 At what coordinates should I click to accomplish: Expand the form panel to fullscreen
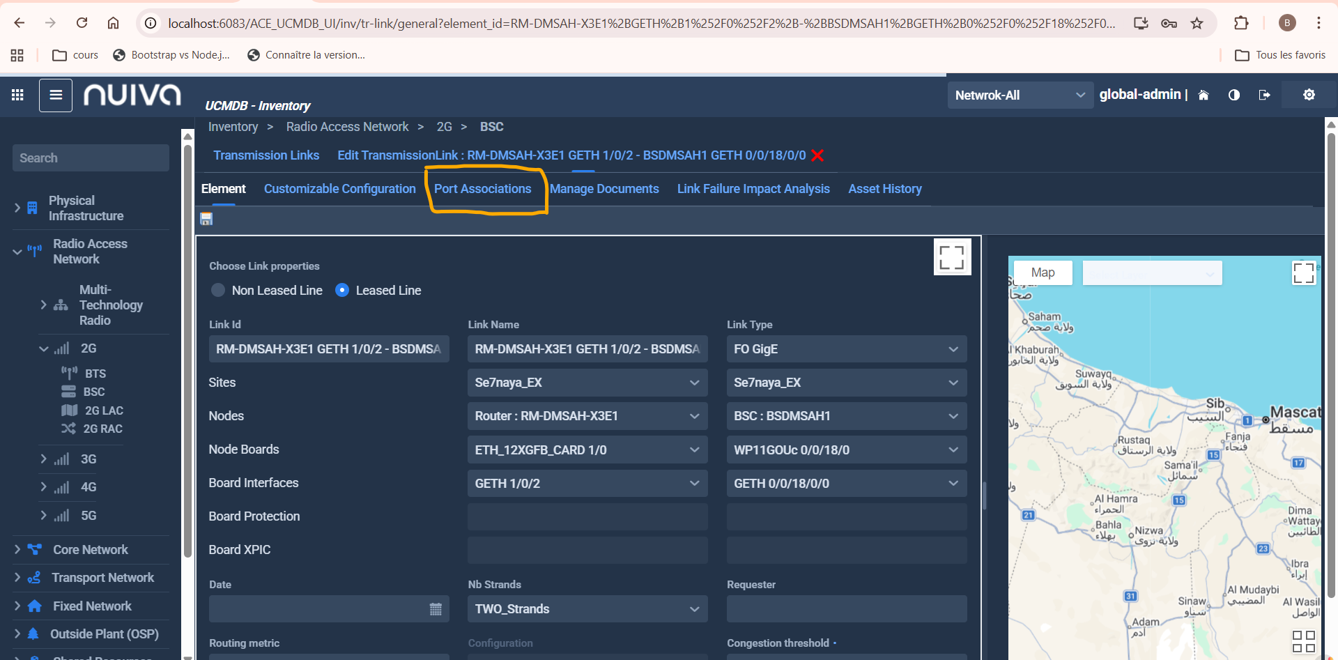click(951, 257)
